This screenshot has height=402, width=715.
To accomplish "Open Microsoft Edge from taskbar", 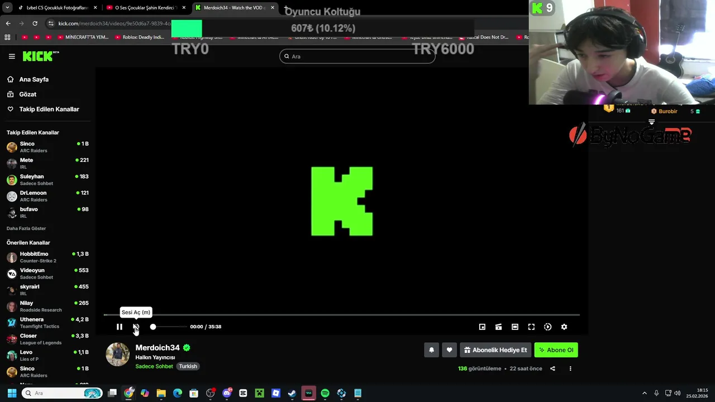I will [x=178, y=393].
